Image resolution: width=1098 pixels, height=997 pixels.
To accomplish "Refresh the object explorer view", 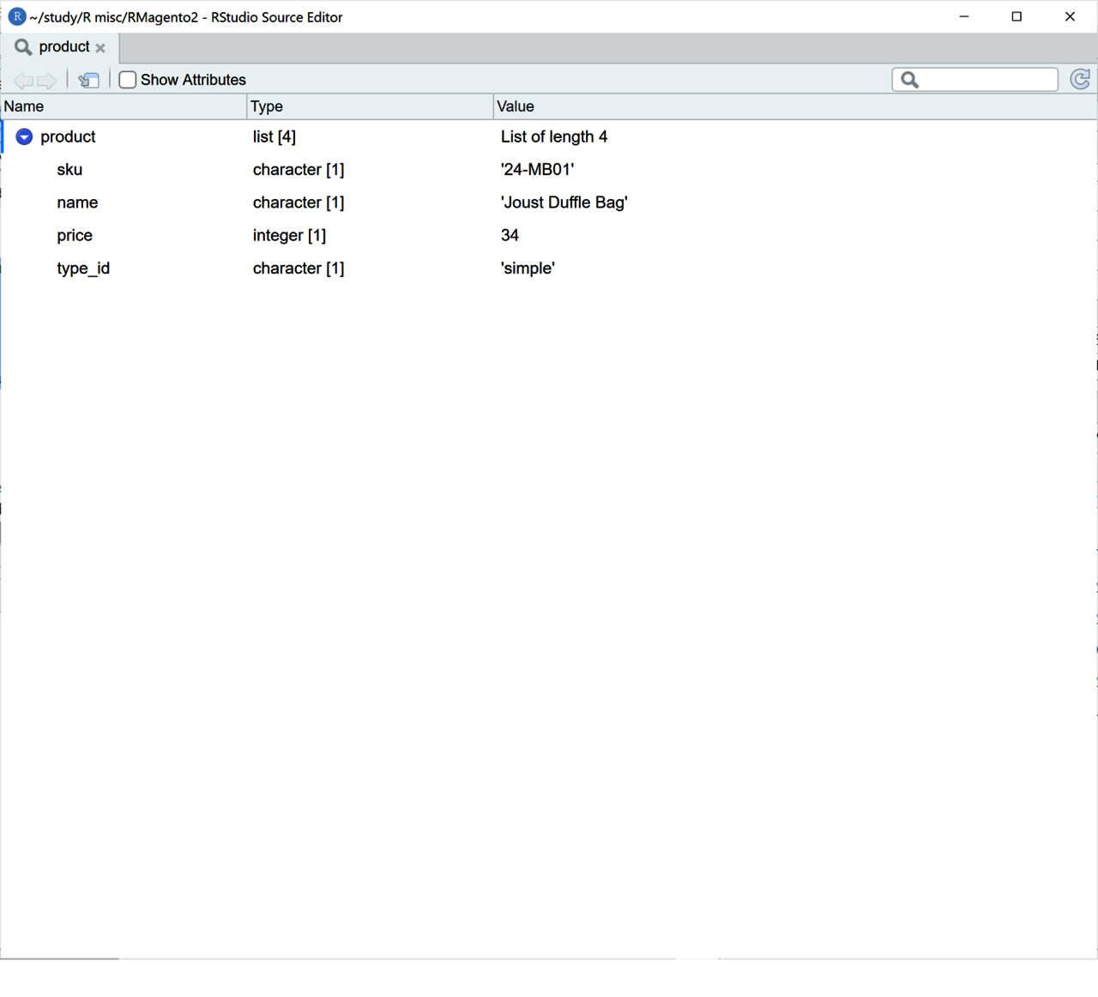I will 1080,80.
